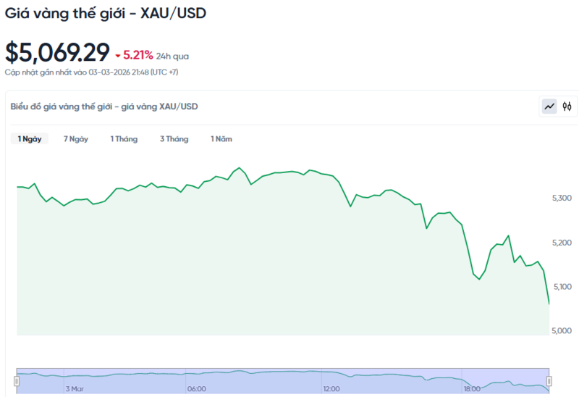Click the 06:00 navigator time label

click(x=197, y=388)
